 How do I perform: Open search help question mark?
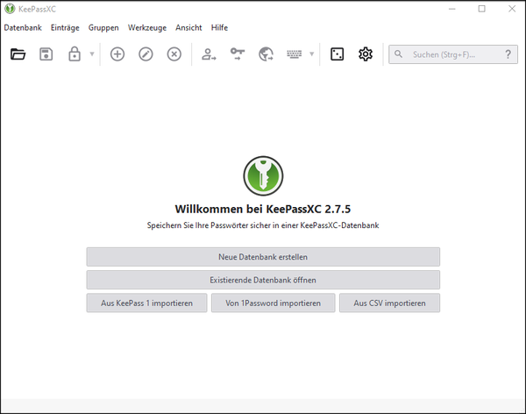[508, 54]
